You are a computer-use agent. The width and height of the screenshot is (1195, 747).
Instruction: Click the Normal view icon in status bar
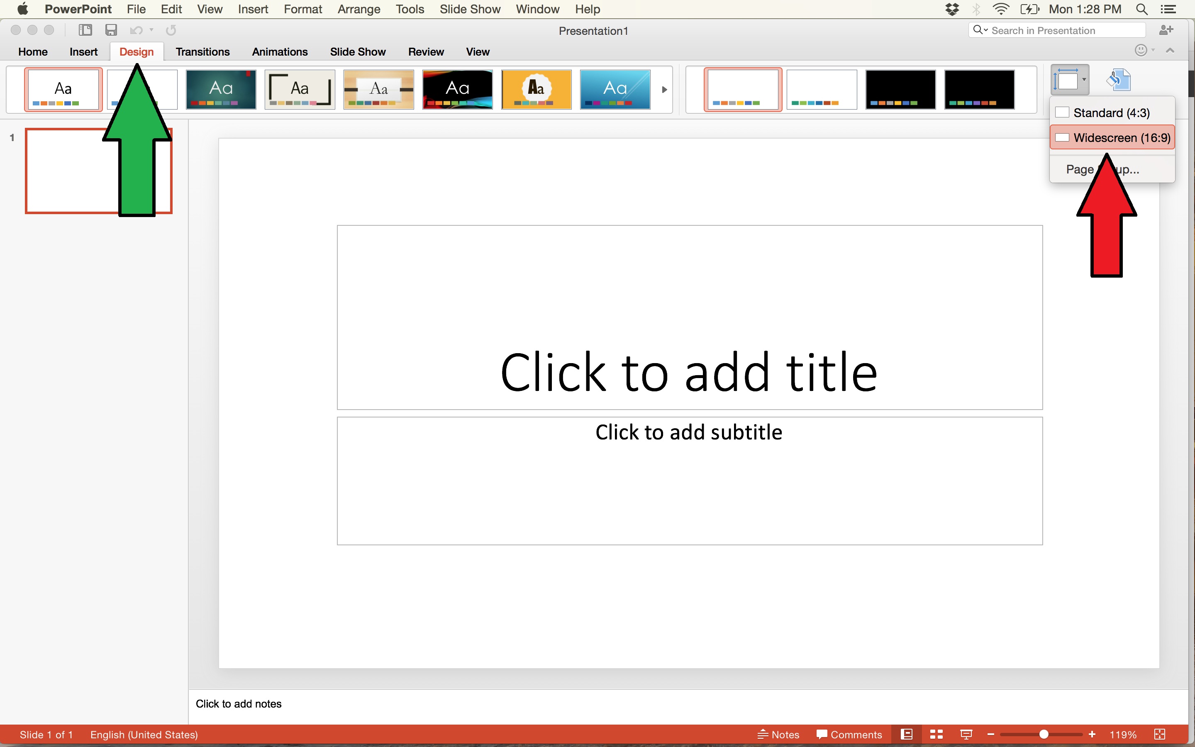[907, 734]
